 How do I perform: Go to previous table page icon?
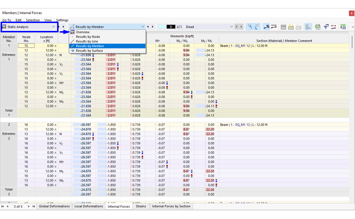[x=7, y=206]
